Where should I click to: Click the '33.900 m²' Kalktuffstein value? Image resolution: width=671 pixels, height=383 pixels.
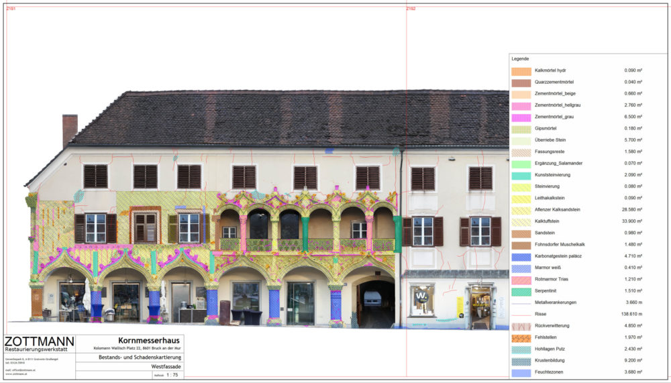632,221
